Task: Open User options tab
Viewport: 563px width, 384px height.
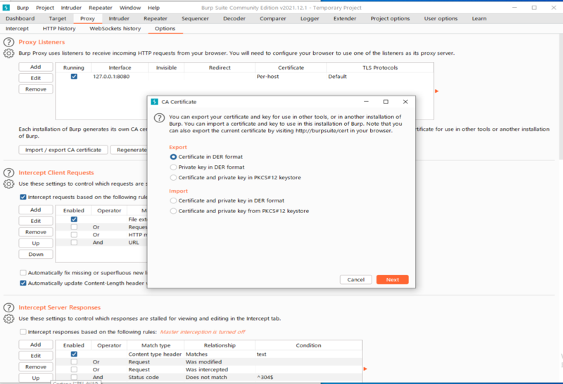Action: coord(441,19)
